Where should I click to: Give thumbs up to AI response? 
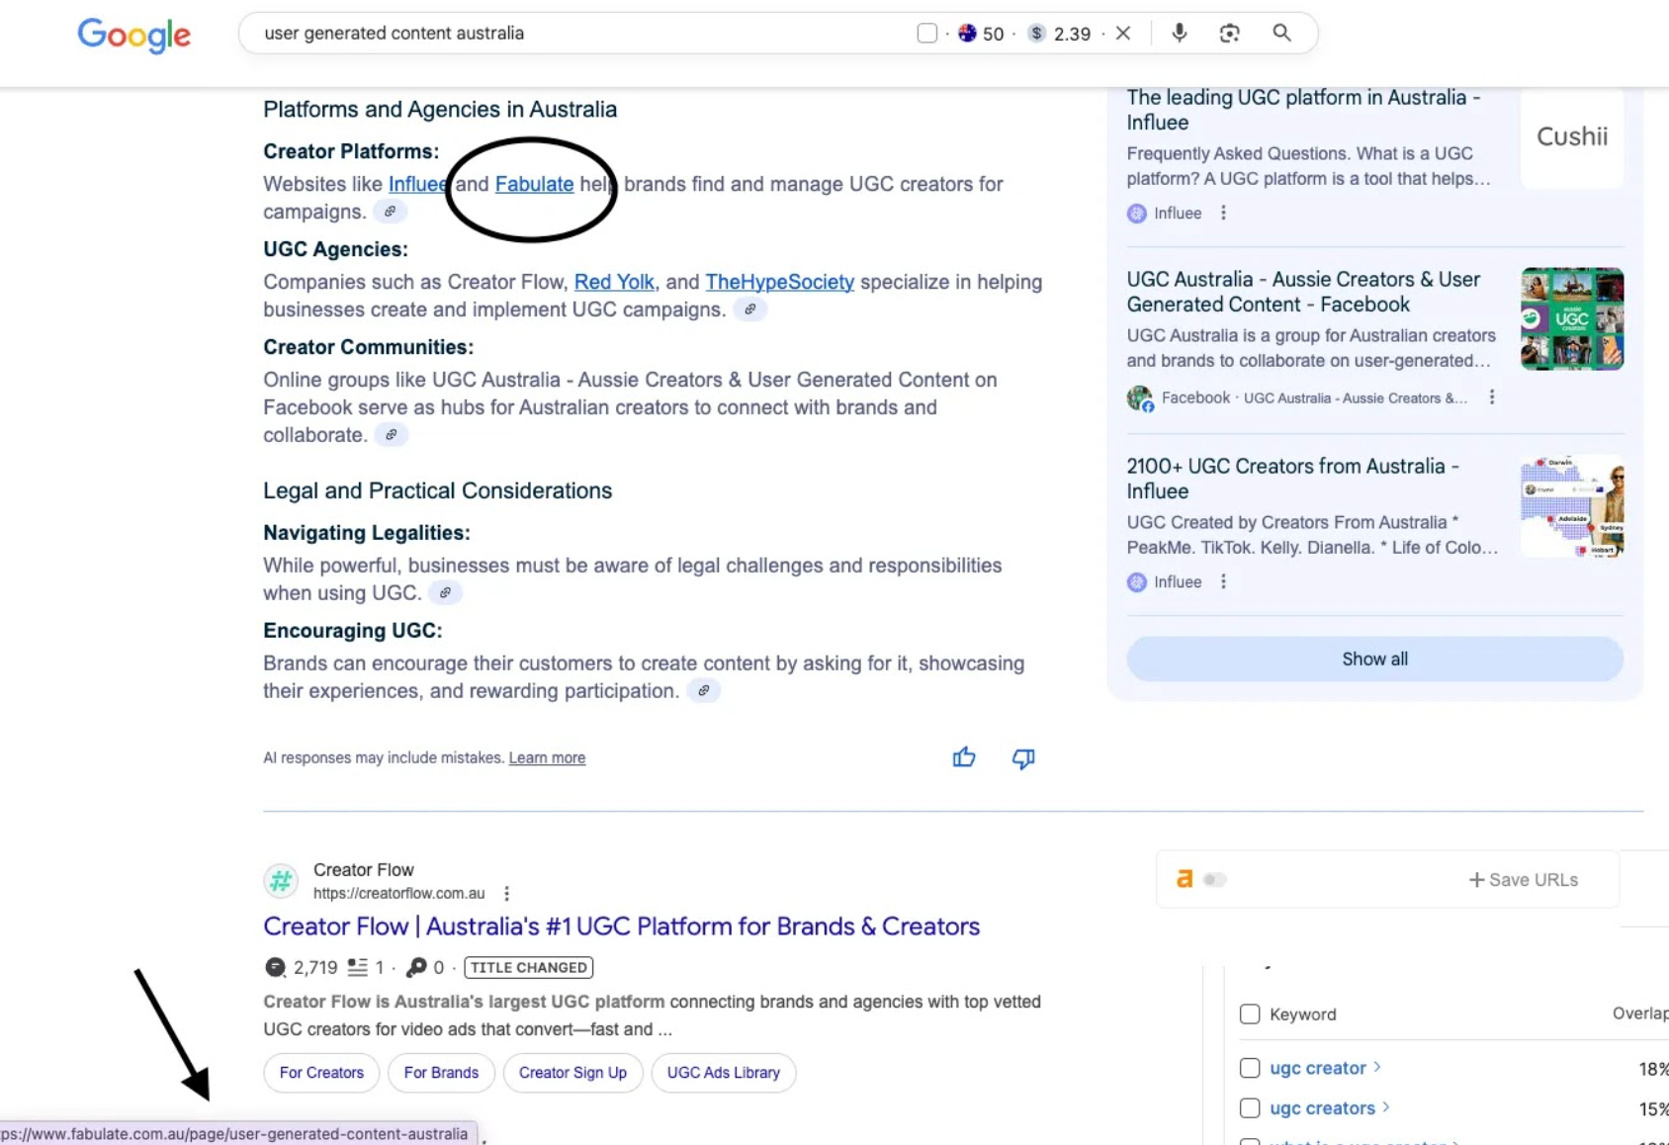(x=964, y=757)
